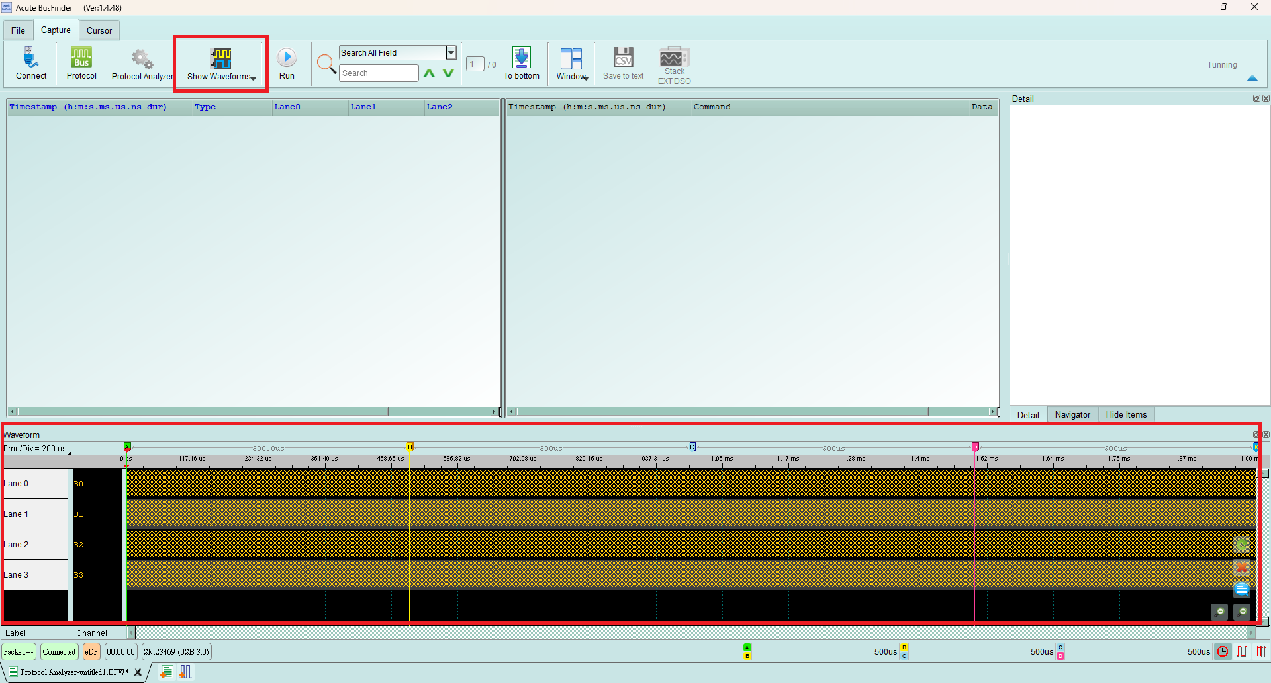Image resolution: width=1271 pixels, height=683 pixels.
Task: Click the orange X delete icon
Action: pyautogui.click(x=1242, y=568)
